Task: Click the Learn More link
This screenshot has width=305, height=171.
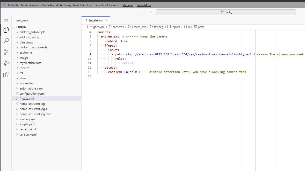Action: [144, 5]
